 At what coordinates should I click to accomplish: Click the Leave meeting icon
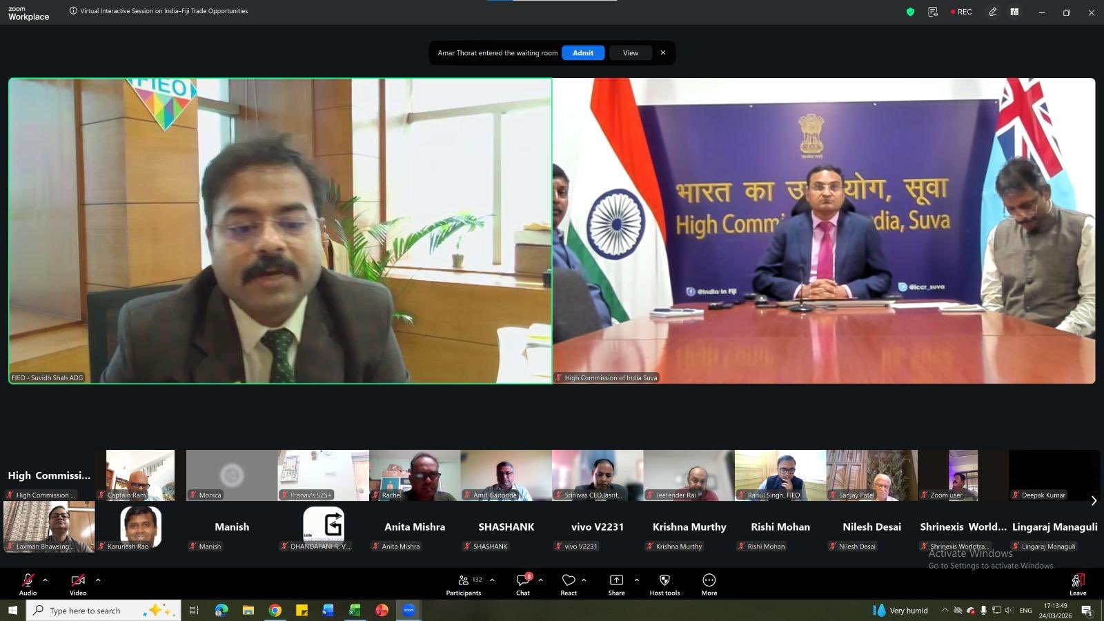click(x=1077, y=580)
